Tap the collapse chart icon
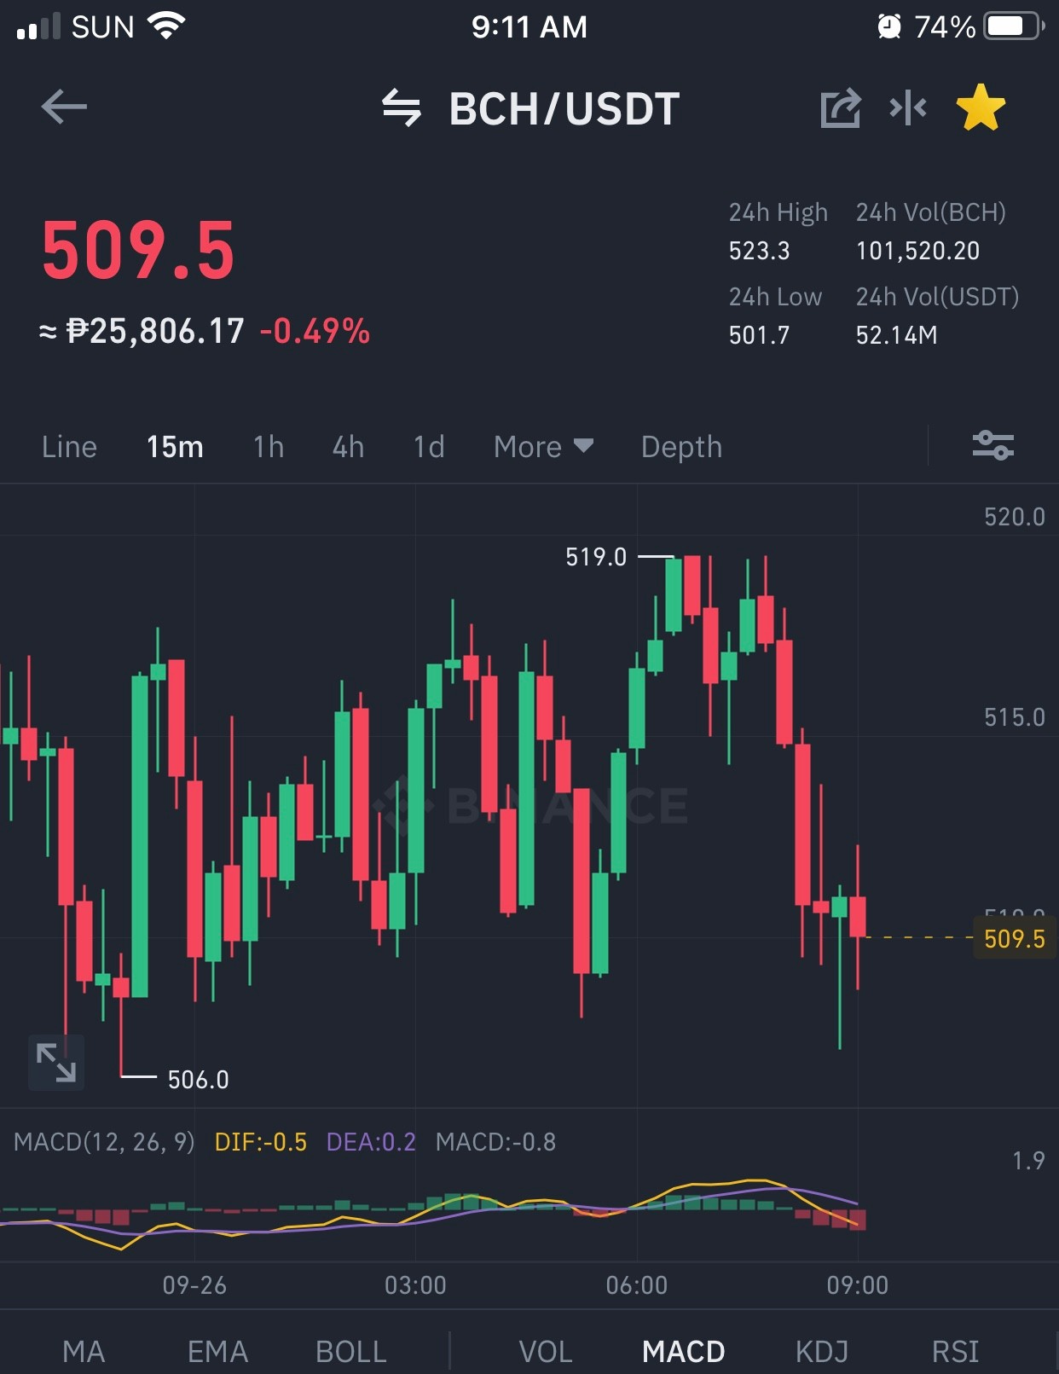Image resolution: width=1059 pixels, height=1374 pixels. click(x=908, y=107)
